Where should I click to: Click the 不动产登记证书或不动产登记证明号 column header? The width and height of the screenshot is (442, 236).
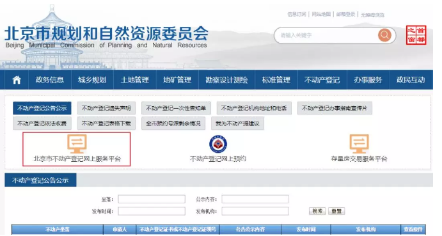tap(178, 230)
